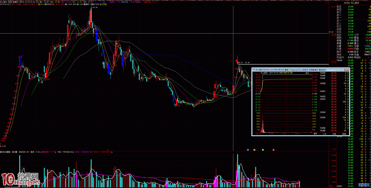The height and width of the screenshot is (188, 371).
Task: Click the 5.80 low price label
Action: point(4,146)
